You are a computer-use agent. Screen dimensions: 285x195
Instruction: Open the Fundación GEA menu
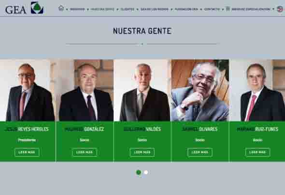click(x=186, y=9)
